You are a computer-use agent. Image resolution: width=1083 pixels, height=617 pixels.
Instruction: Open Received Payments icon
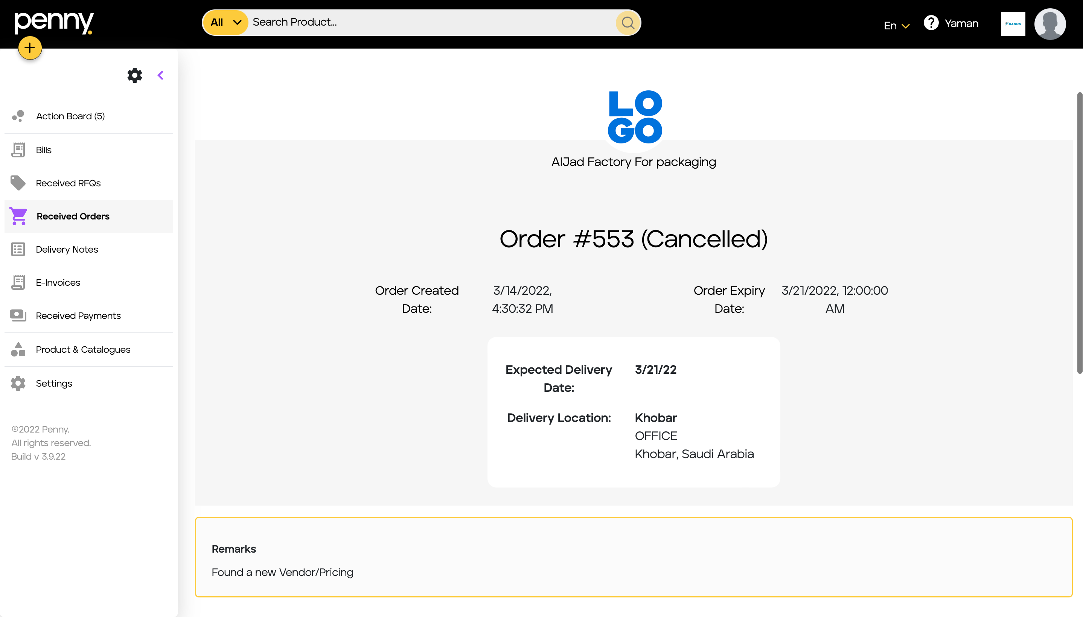tap(18, 316)
